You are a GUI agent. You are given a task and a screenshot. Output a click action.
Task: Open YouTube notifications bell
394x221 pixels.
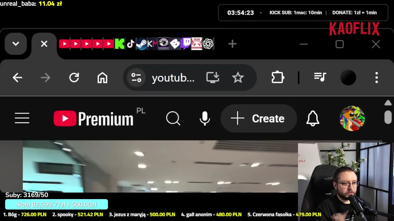(x=313, y=118)
